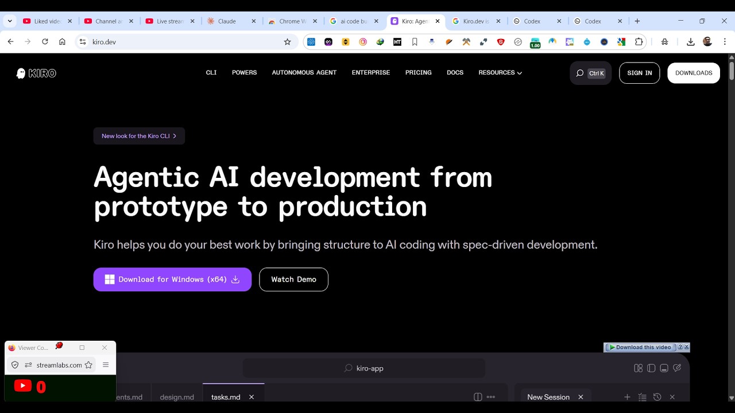Open the Chrome three-dot menu
This screenshot has height=413, width=735.
(725, 42)
